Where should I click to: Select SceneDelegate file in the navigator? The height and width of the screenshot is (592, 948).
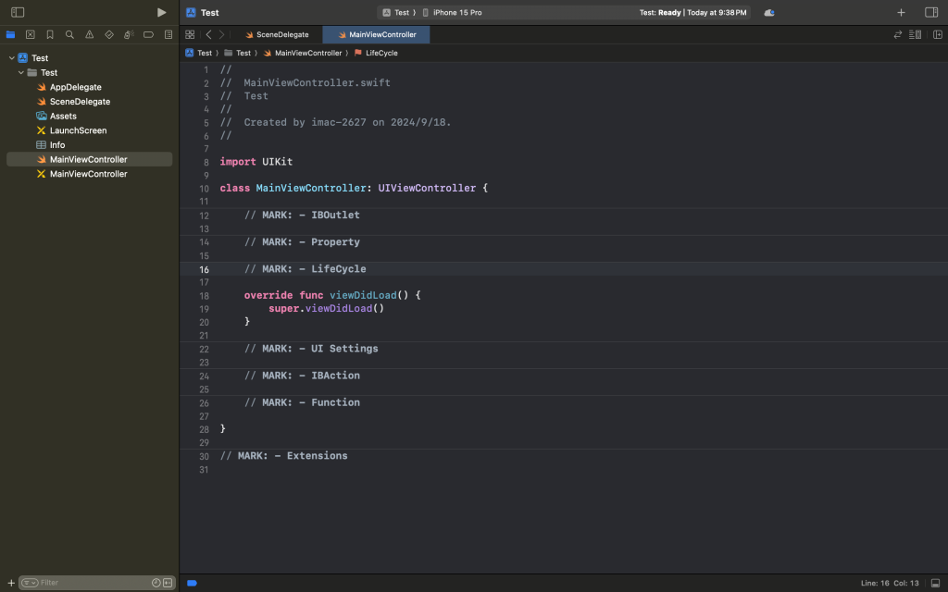coord(80,102)
